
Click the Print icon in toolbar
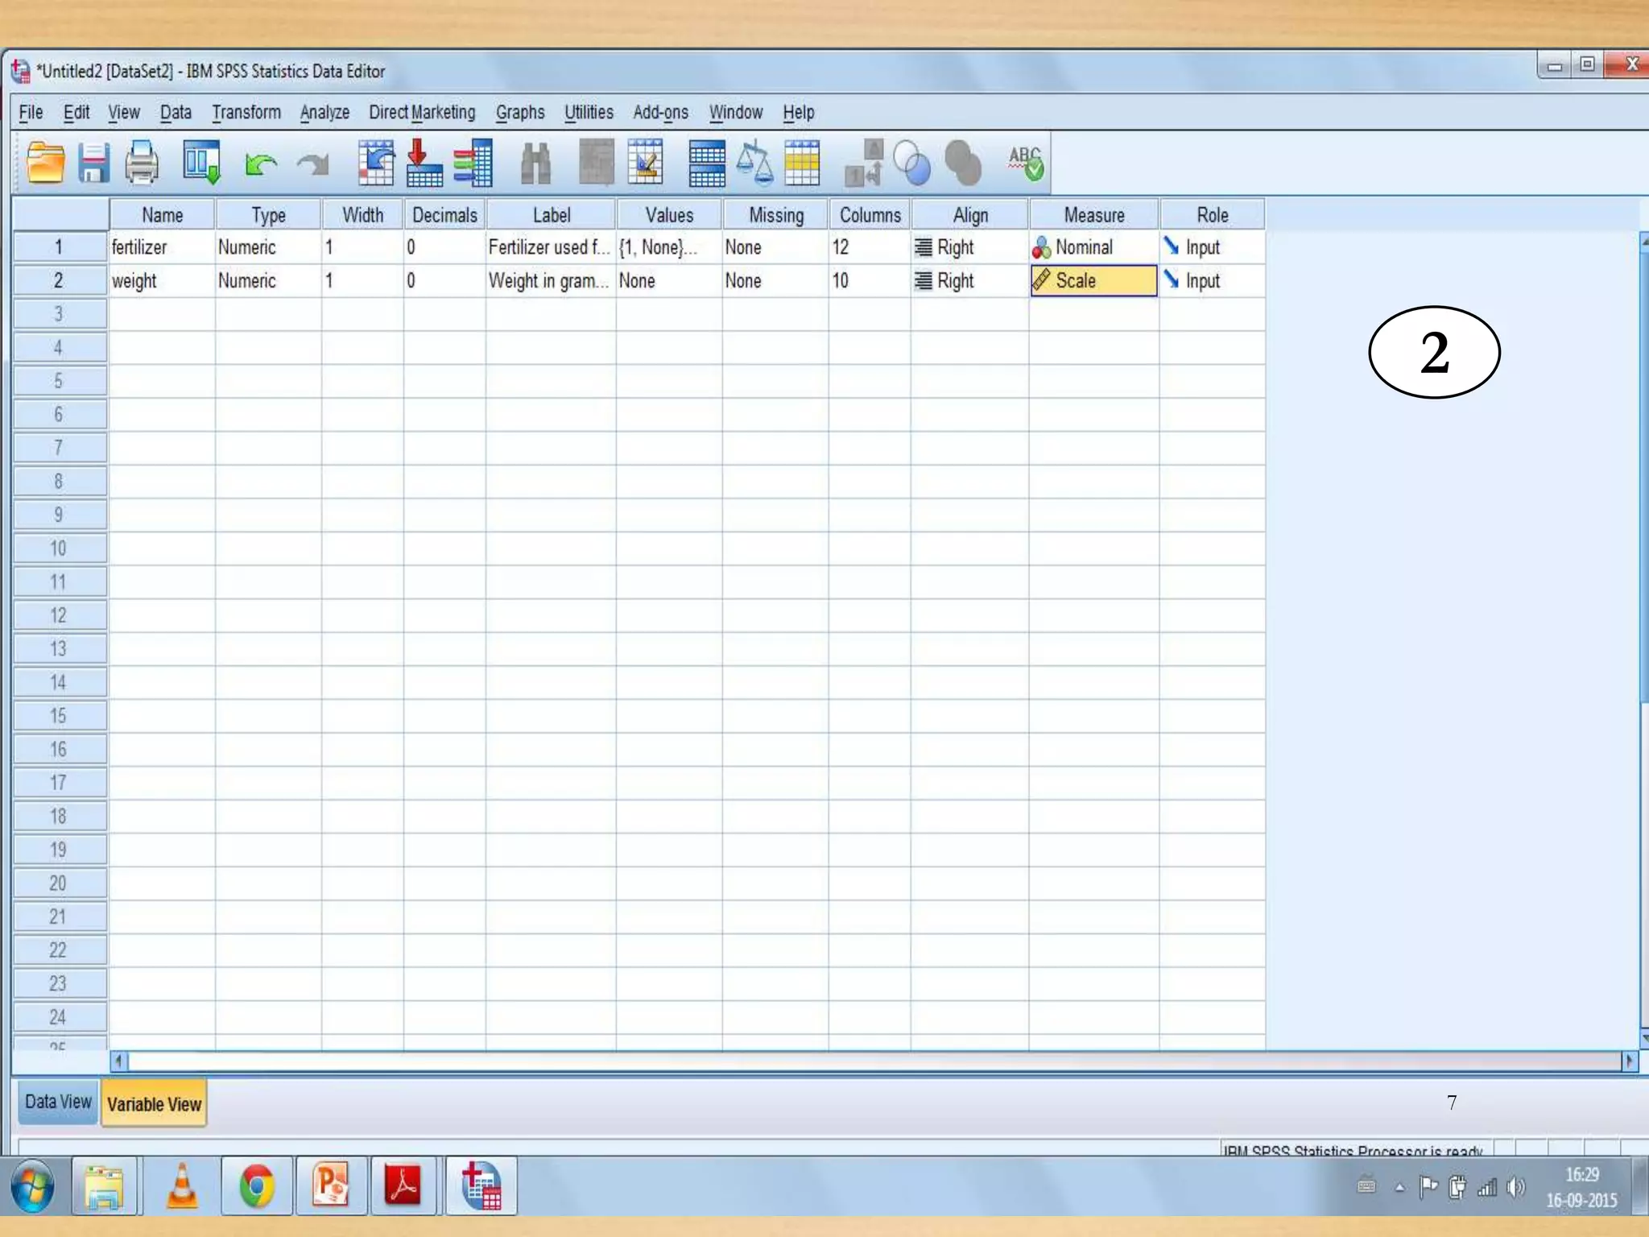click(x=142, y=163)
